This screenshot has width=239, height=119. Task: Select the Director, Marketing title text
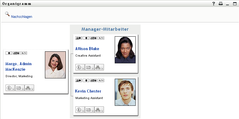[19, 76]
